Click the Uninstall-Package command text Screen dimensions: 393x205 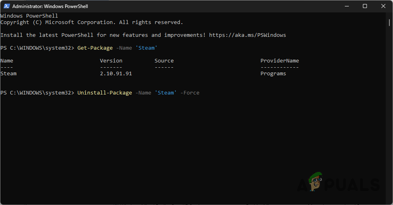104,93
